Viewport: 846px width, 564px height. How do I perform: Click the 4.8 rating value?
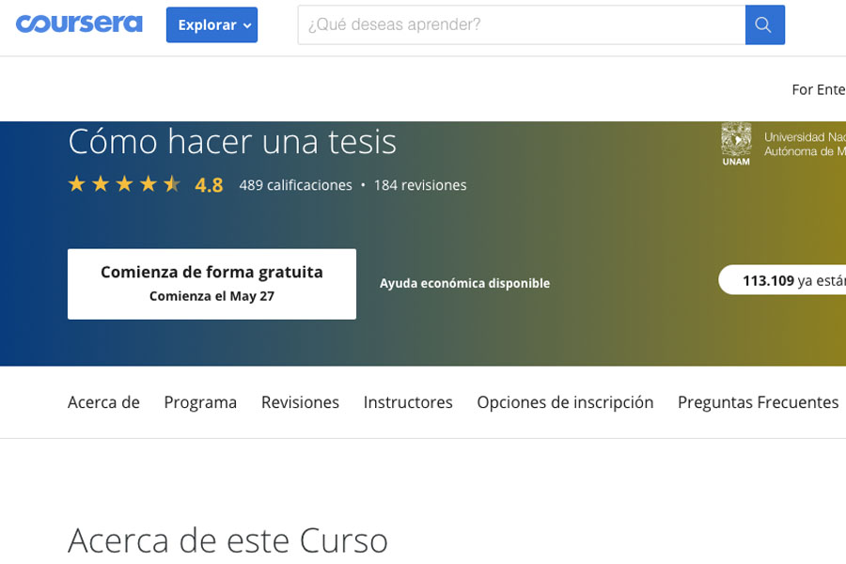209,185
